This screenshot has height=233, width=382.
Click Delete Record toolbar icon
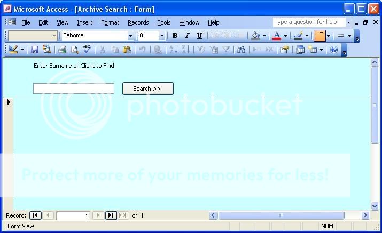269,50
